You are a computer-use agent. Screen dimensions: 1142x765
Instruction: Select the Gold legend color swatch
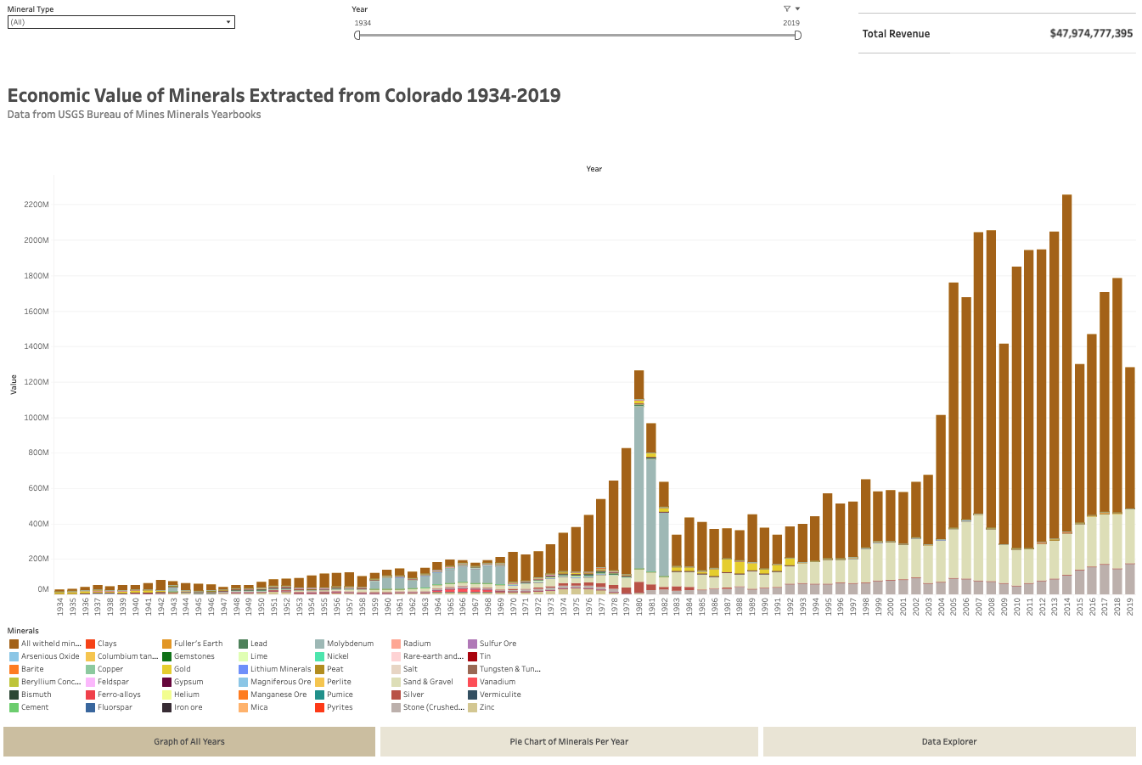coord(166,669)
